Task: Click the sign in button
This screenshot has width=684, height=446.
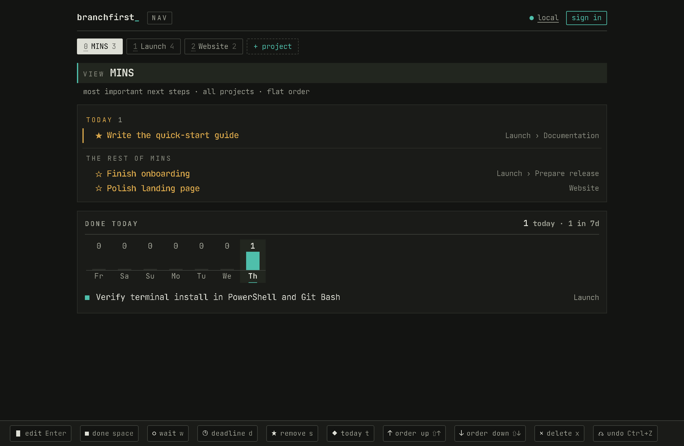Action: tap(587, 18)
